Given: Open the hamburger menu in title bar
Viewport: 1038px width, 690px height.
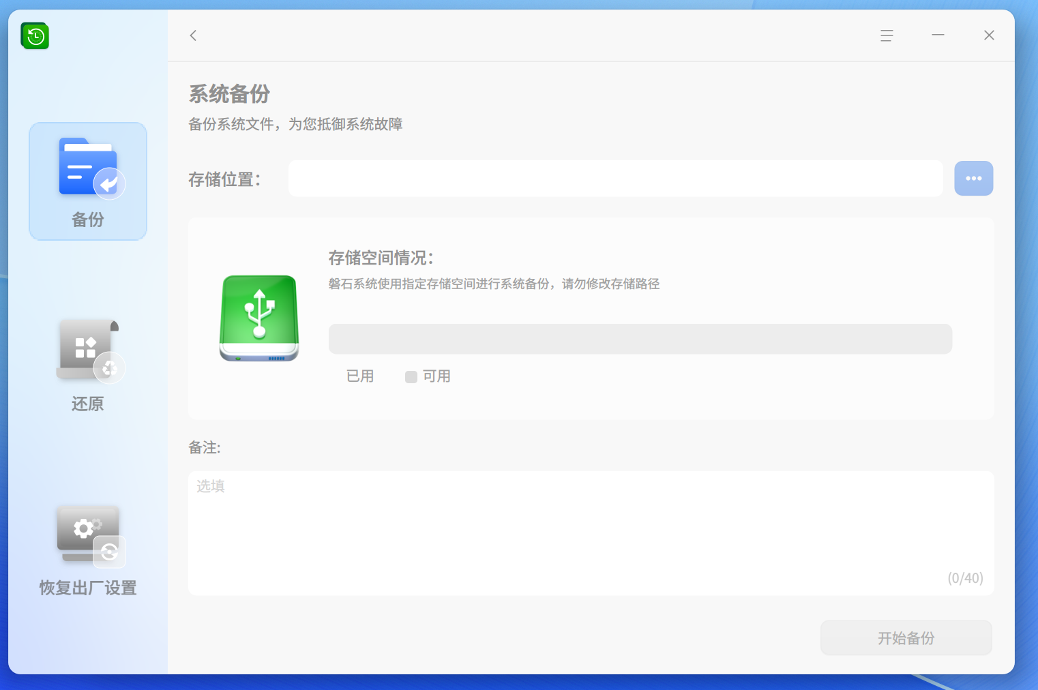Looking at the screenshot, I should coord(887,35).
